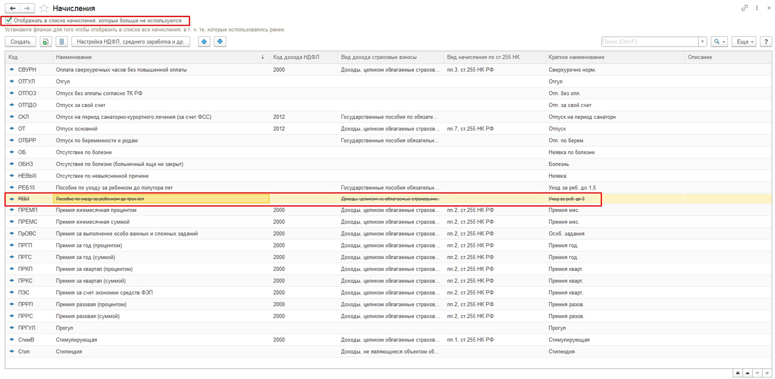Viewport: 775px width, 379px height.
Task: Select the Премия разовая (процентом) row
Action: click(389, 305)
